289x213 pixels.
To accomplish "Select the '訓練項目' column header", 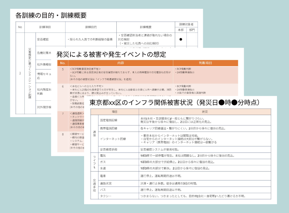I will click(x=45, y=27).
